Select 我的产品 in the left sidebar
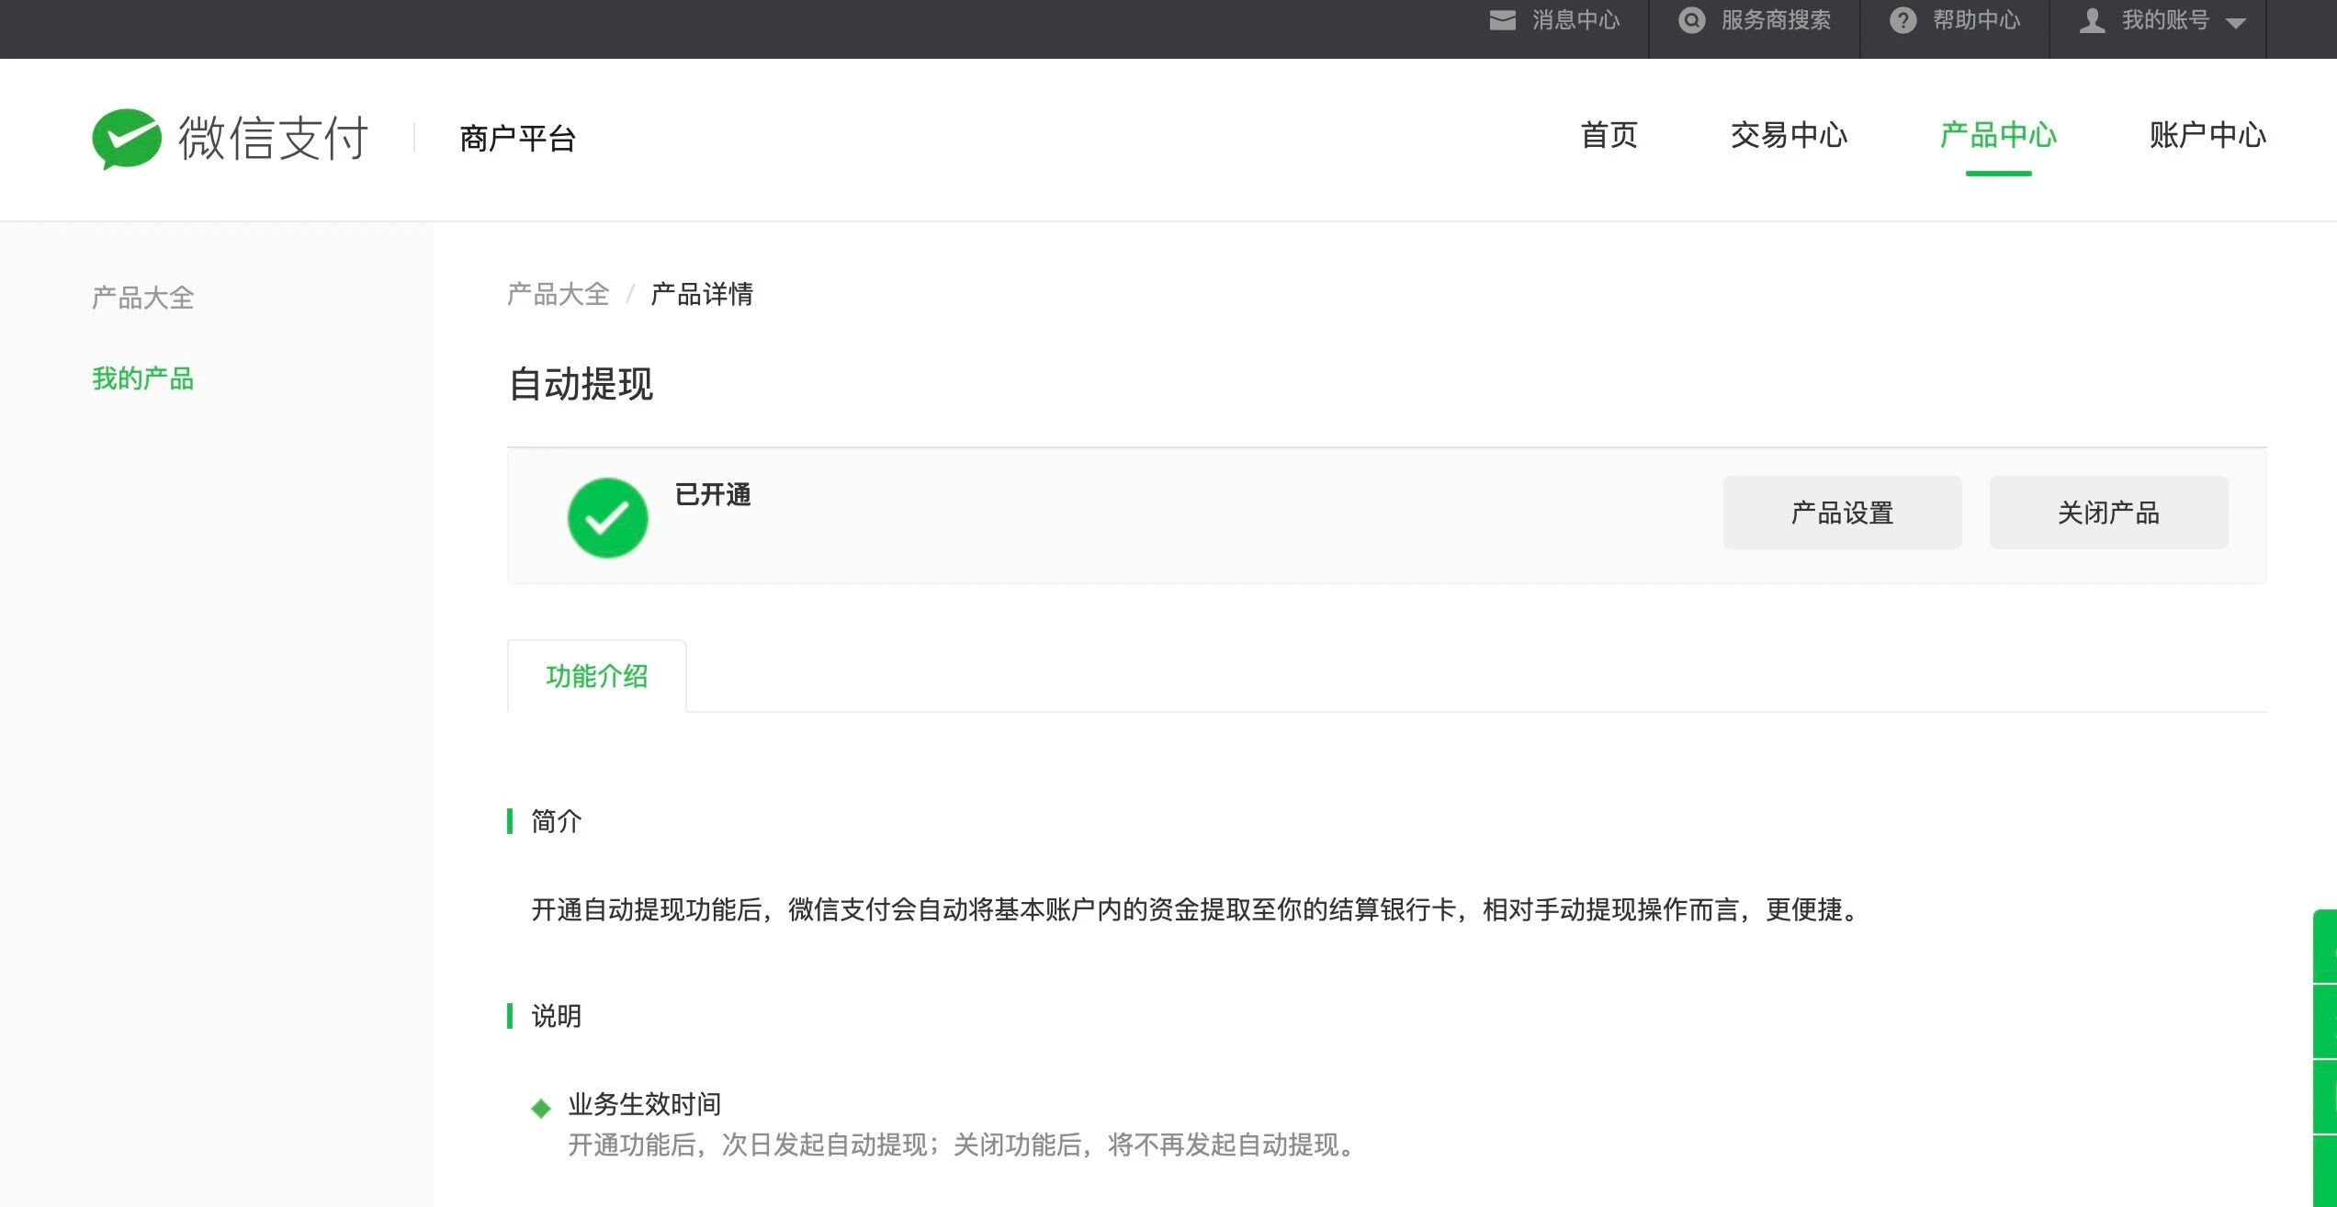Image resolution: width=2337 pixels, height=1207 pixels. [142, 378]
